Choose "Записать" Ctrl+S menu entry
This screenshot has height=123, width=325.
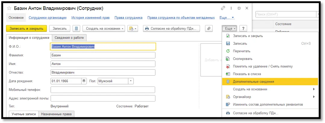click(x=270, y=43)
